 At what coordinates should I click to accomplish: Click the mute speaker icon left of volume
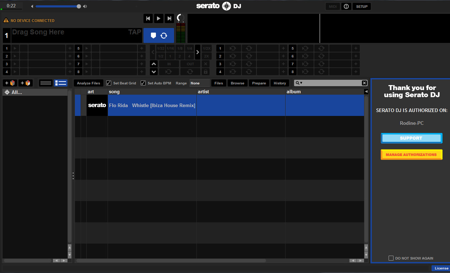pyautogui.click(x=32, y=6)
